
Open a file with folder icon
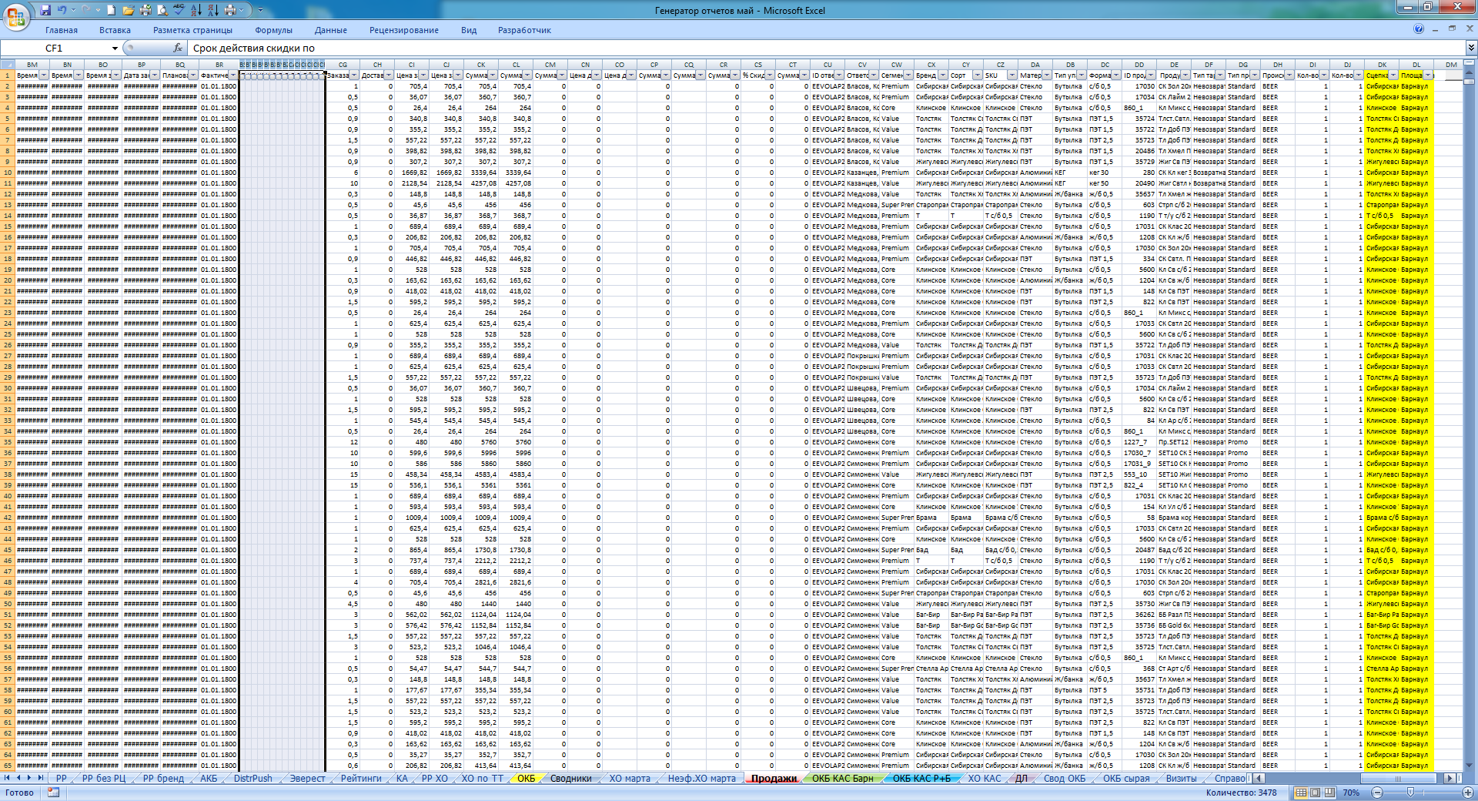tap(129, 10)
